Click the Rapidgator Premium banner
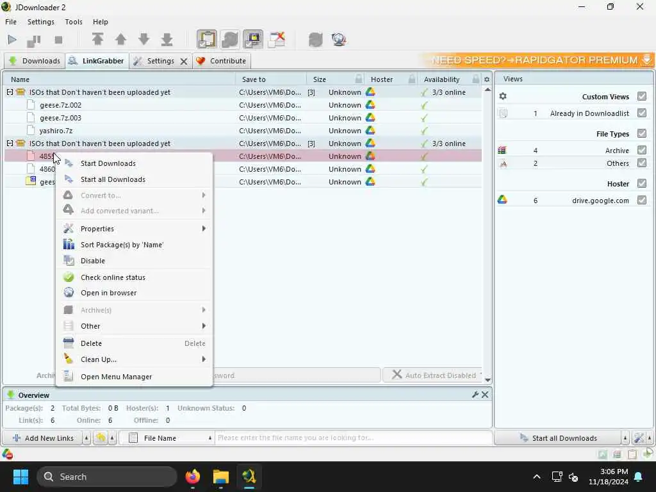Image resolution: width=656 pixels, height=492 pixels. (537, 60)
